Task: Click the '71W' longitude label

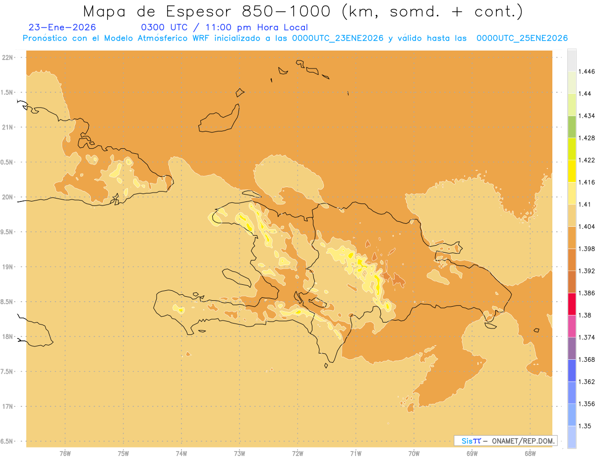Action: coord(356,454)
